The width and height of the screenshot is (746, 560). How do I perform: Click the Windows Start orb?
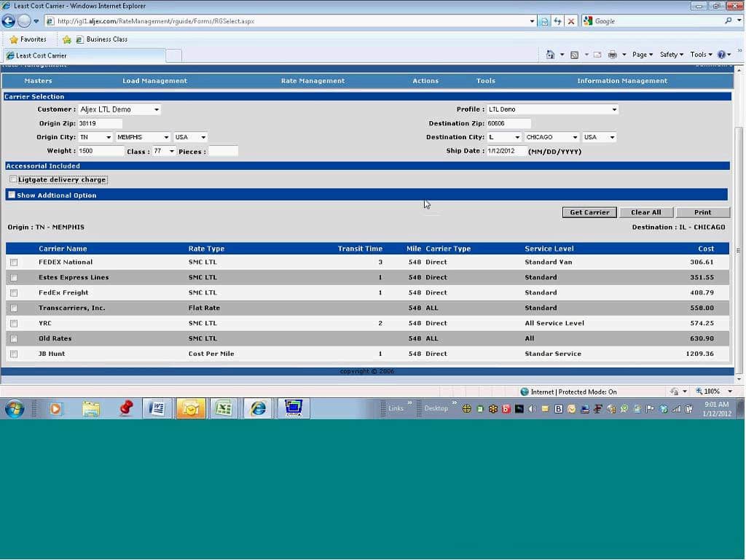pyautogui.click(x=15, y=409)
